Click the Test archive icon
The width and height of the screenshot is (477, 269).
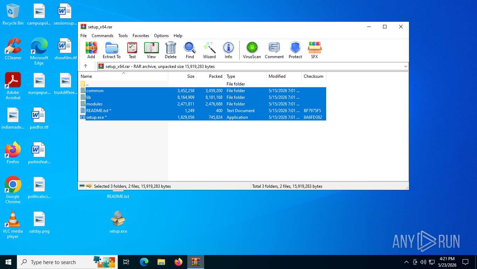click(x=132, y=50)
